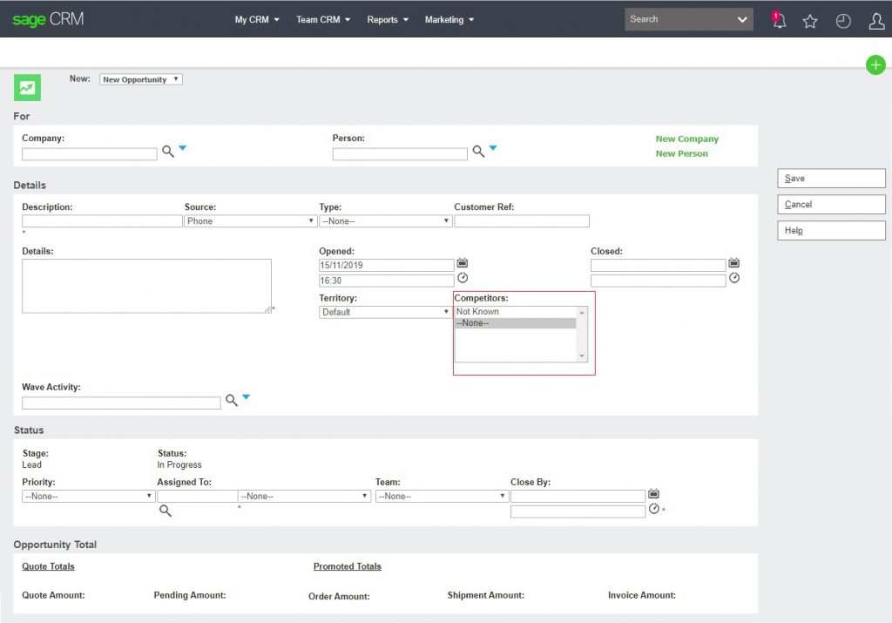
Task: Open the Marketing menu
Action: click(x=449, y=19)
